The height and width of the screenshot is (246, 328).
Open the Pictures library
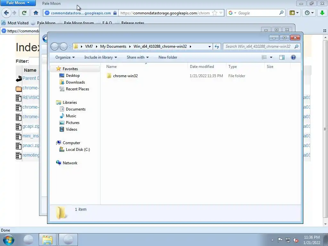[x=73, y=123]
